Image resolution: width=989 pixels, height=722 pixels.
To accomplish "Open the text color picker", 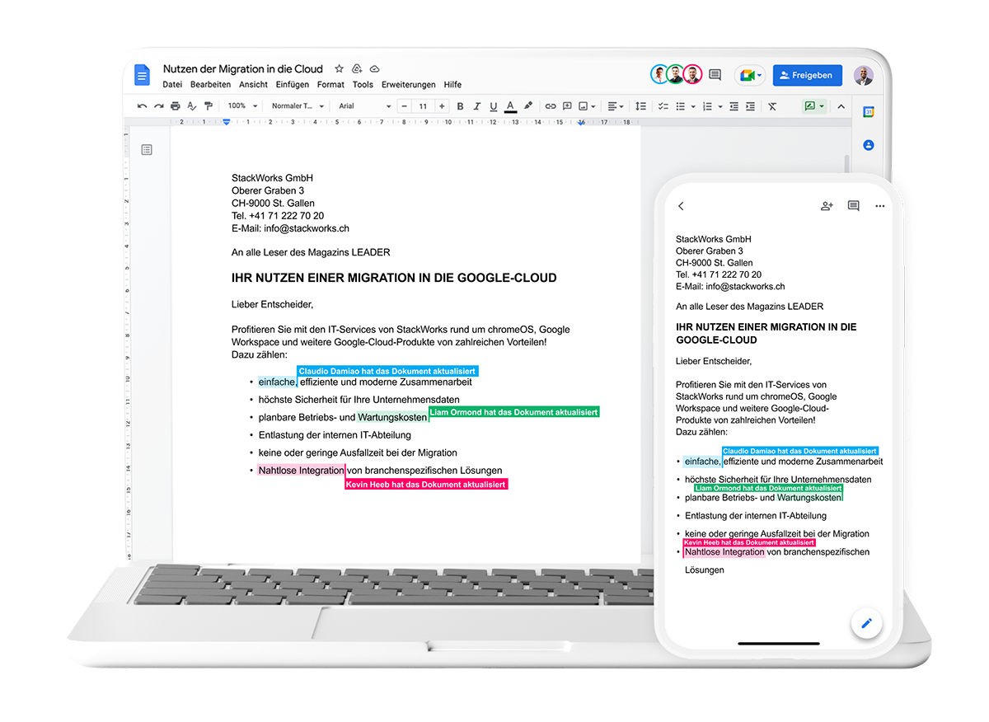I will click(510, 106).
